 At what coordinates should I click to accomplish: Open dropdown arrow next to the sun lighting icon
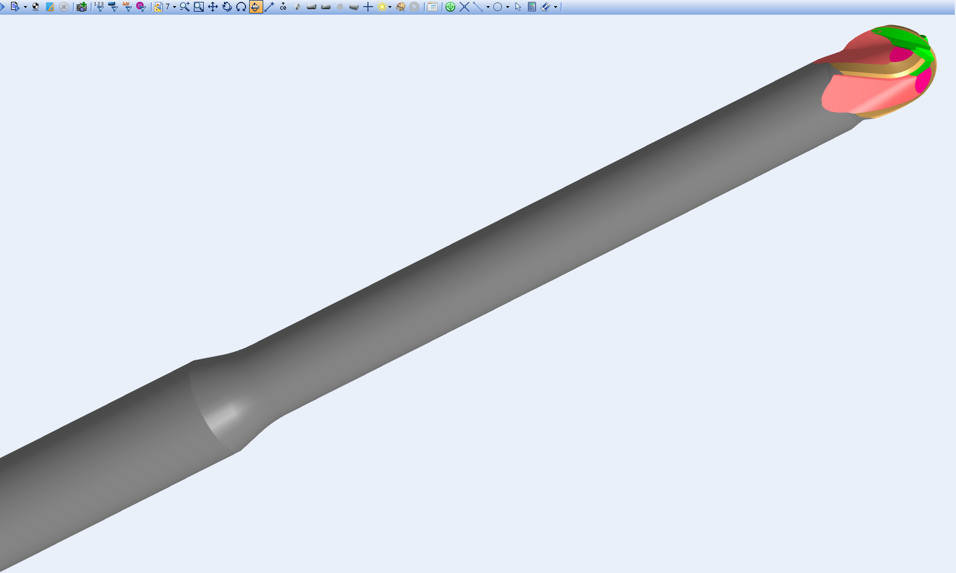pyautogui.click(x=390, y=7)
